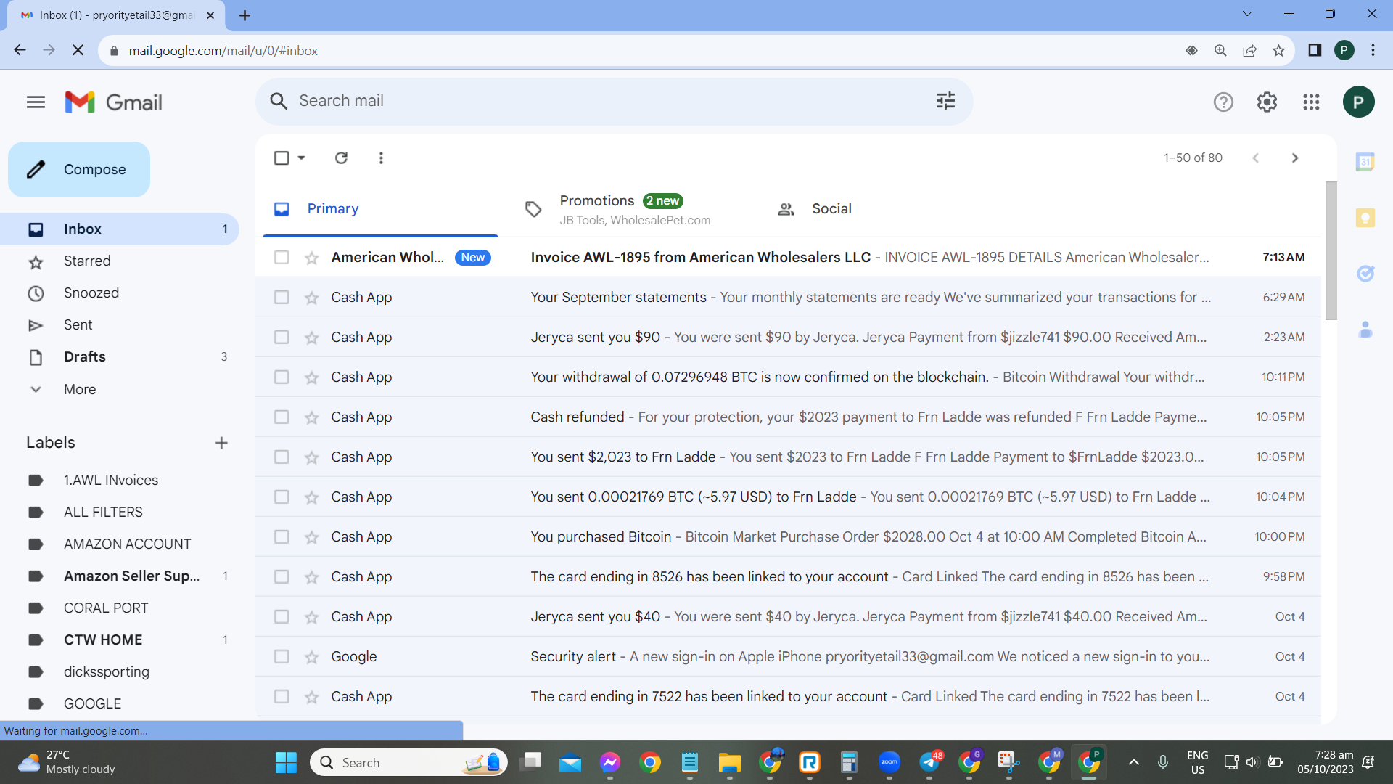
Task: Show hidden system tray icons
Action: click(1133, 762)
